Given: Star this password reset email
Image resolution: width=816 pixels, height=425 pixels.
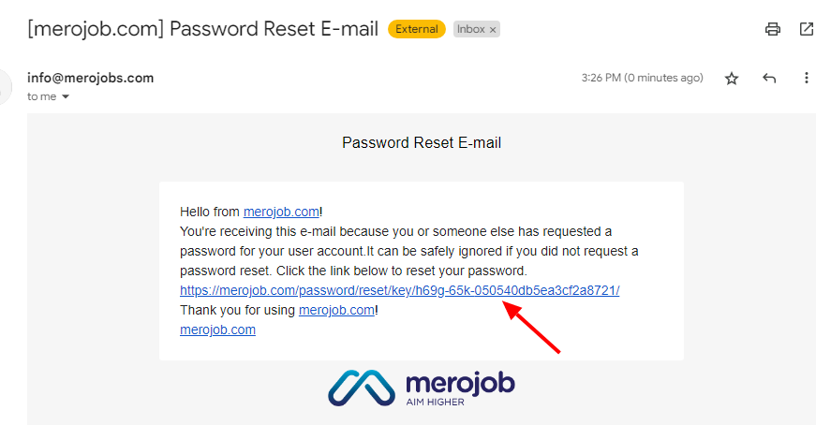Looking at the screenshot, I should pyautogui.click(x=732, y=79).
